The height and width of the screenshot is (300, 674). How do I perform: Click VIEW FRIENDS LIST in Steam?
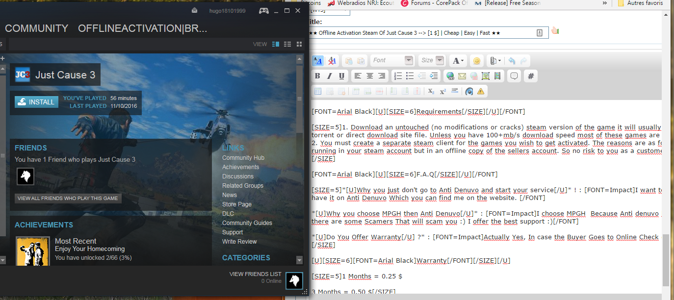256,274
